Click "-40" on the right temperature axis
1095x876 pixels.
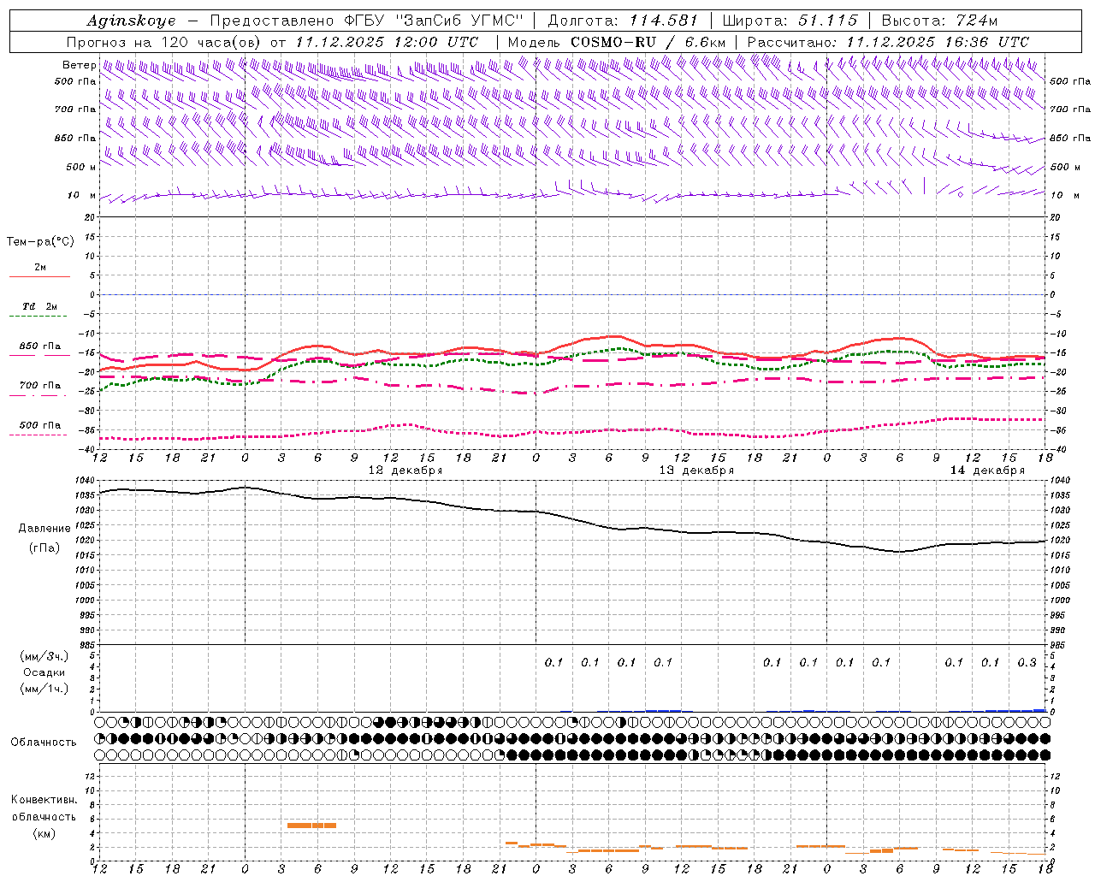click(1057, 449)
